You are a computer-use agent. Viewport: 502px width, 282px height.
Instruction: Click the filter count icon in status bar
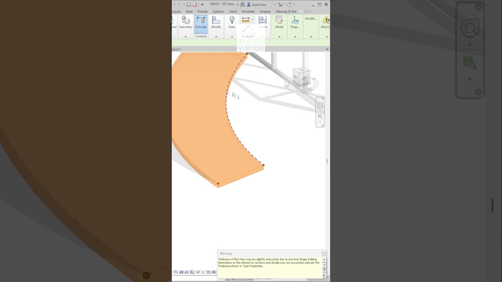pos(214,272)
